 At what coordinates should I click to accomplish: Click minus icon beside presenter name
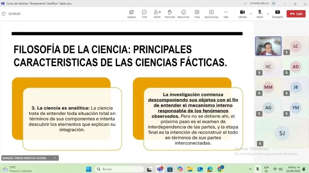(x=49, y=158)
